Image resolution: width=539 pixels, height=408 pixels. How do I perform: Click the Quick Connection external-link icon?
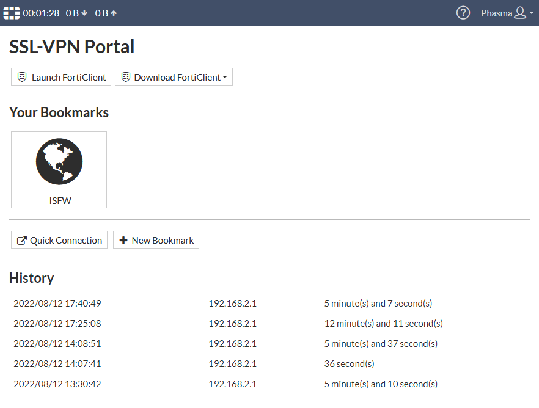click(21, 241)
